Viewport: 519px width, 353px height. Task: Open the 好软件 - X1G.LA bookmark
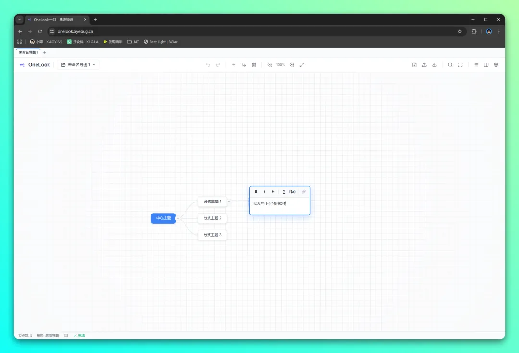coord(83,42)
